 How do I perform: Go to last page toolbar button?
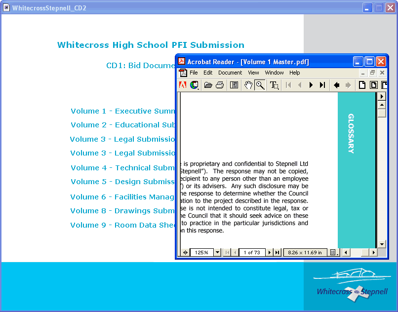point(322,85)
